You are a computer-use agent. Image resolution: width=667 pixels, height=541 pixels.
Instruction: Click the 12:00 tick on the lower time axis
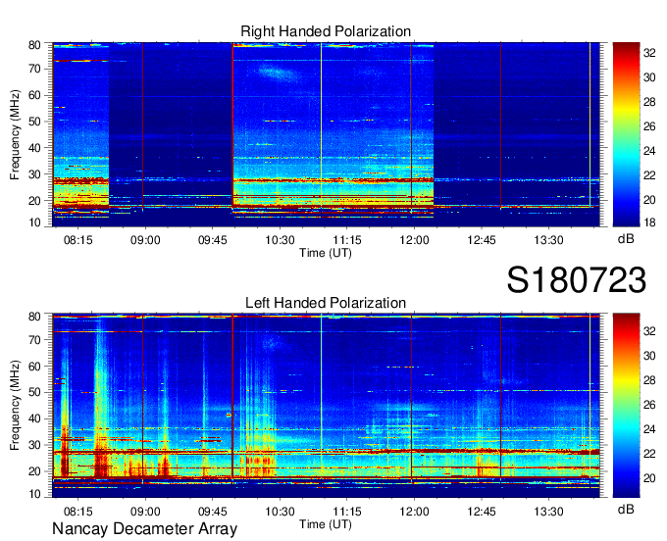[x=414, y=512]
